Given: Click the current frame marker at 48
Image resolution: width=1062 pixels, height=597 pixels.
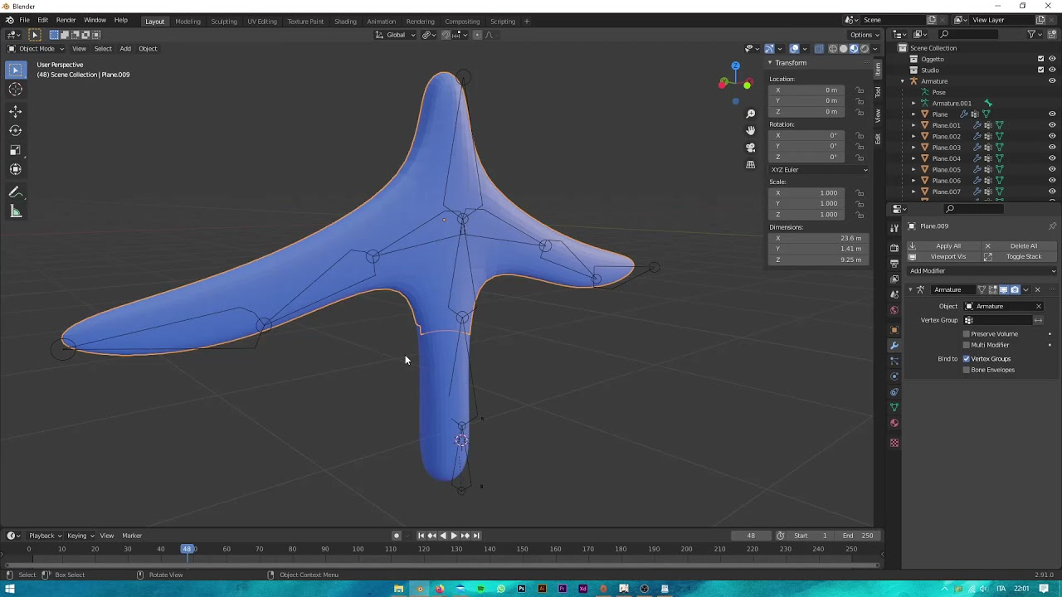Looking at the screenshot, I should click(188, 549).
